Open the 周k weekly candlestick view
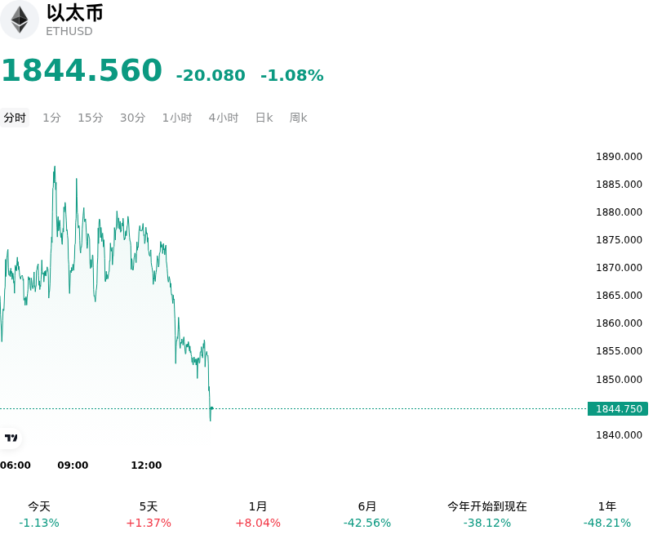 298,118
